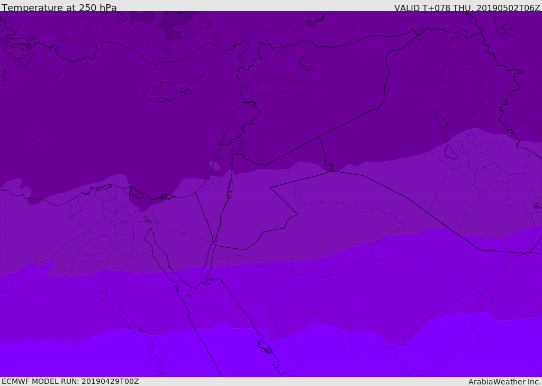This screenshot has width=542, height=386.
Task: Click the 'VALID T+078 THU. 20190502T06Z' label
Action: pos(467,8)
